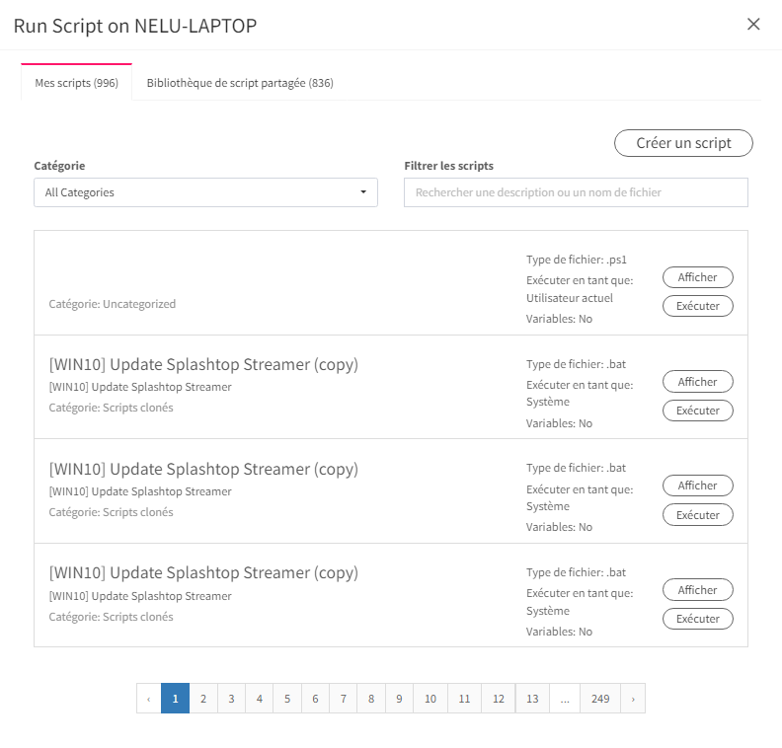
Task: Go to next page using right arrow
Action: 632,699
